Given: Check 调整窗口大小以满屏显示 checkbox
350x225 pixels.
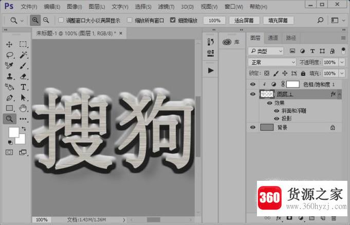Looking at the screenshot, I should [61, 20].
